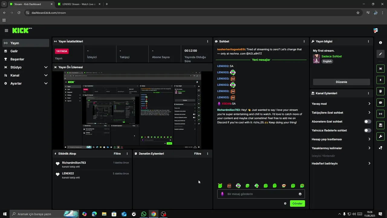Open the Chrome tab search dropdown arrow
This screenshot has width=387, height=218.
click(4, 4)
